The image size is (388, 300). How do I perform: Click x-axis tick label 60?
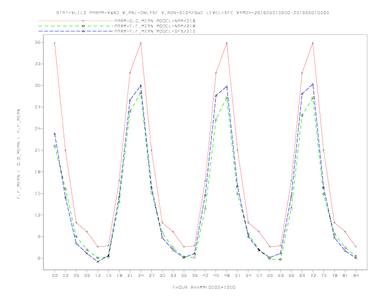(x=270, y=275)
